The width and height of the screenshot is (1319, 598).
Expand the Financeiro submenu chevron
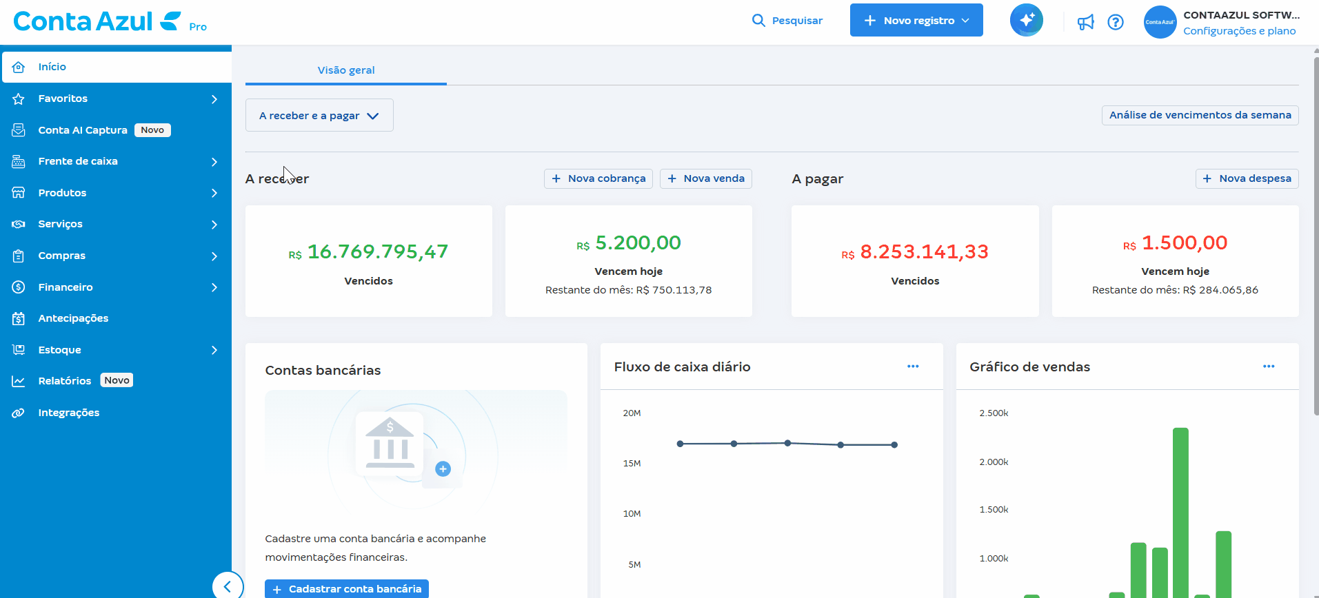tap(214, 287)
